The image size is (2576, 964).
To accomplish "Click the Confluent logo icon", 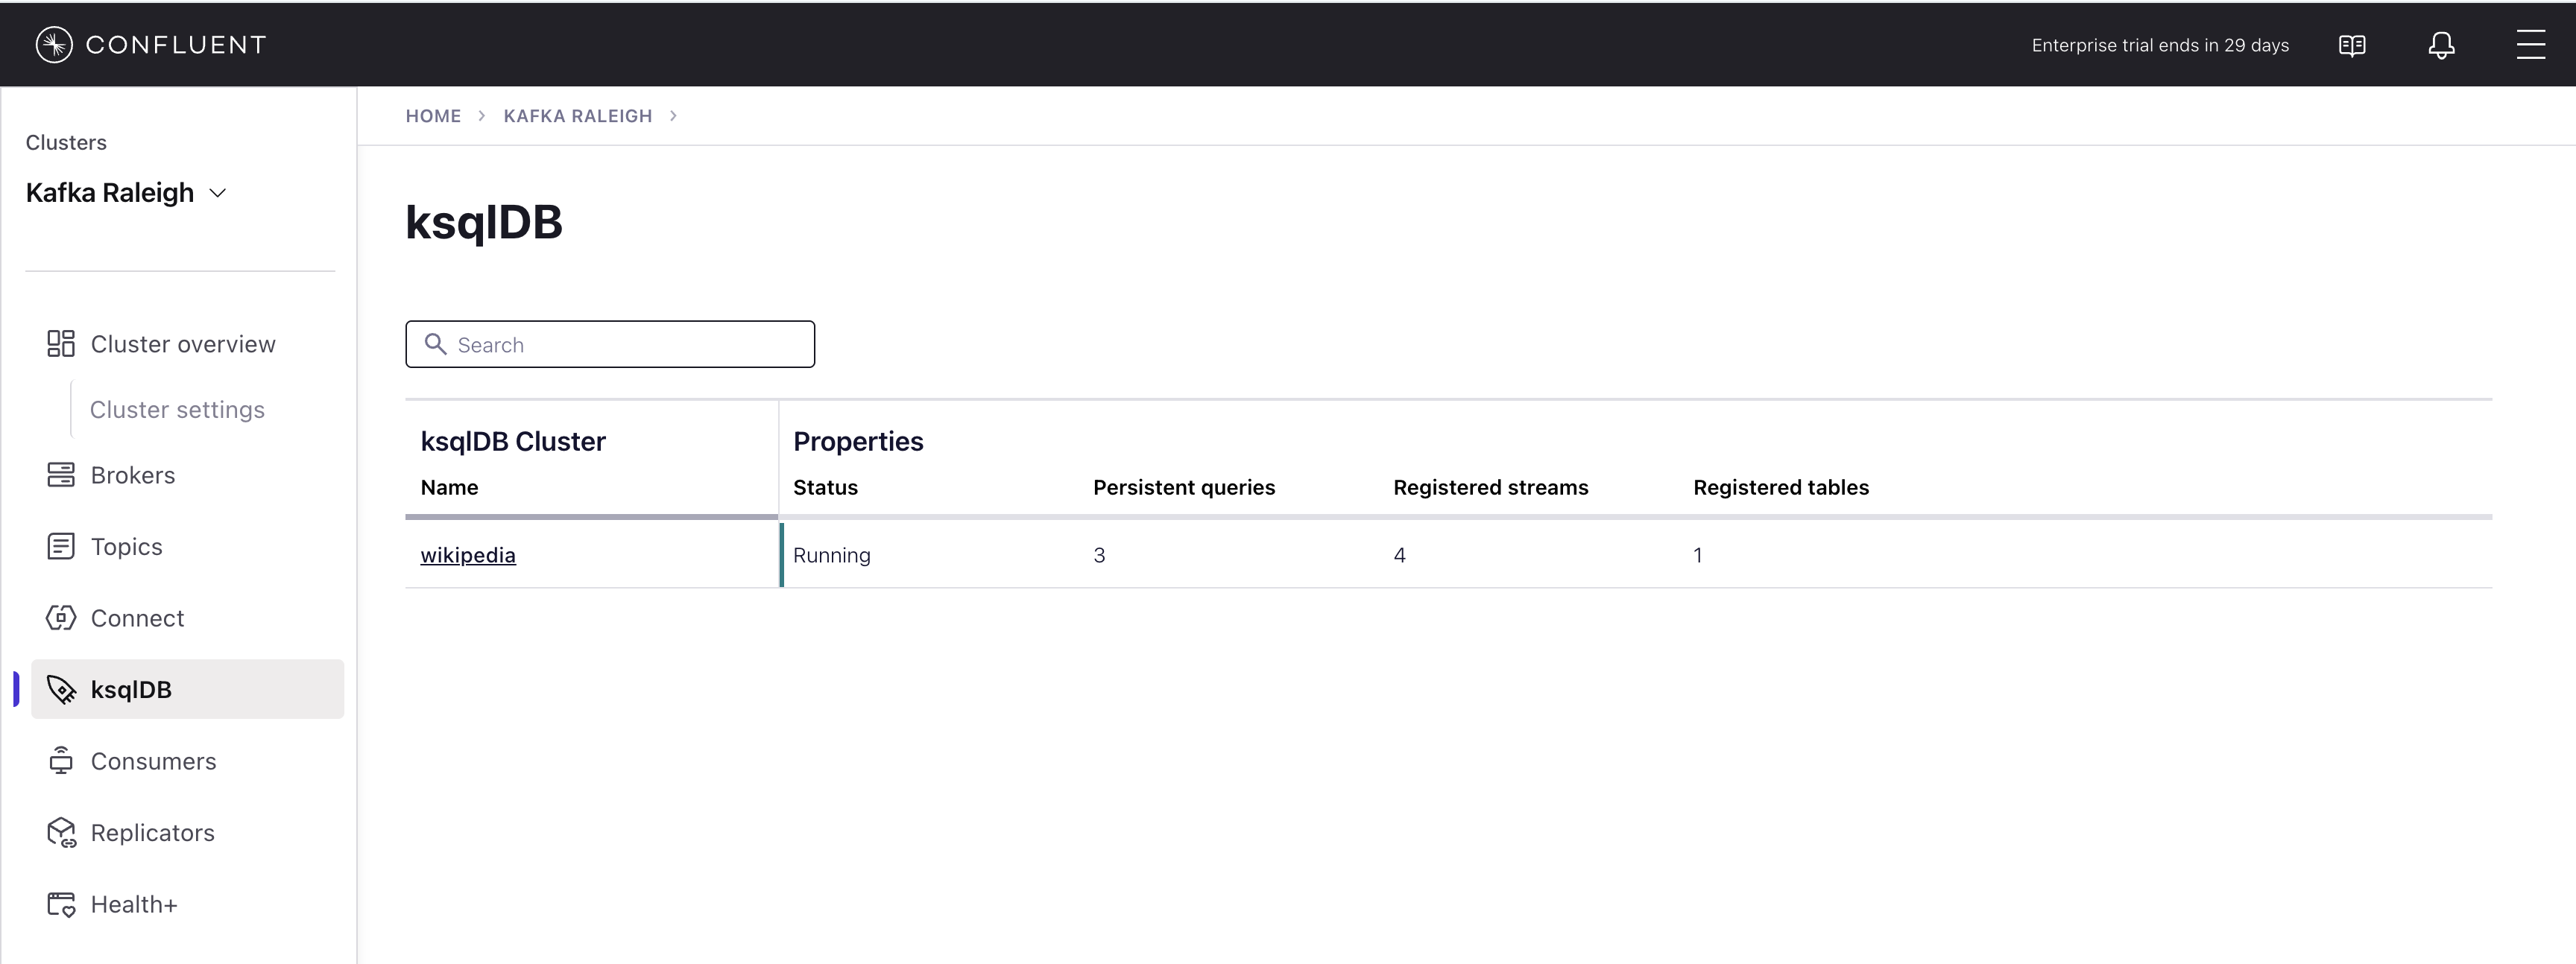I will (54, 44).
